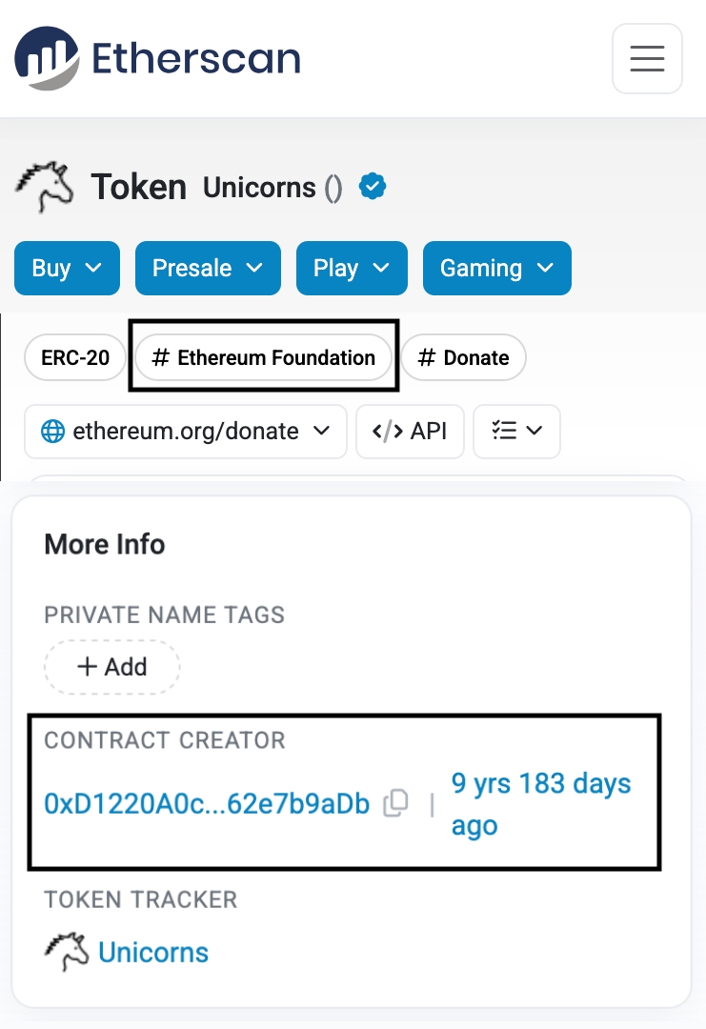Viewport: 706px width, 1029px height.
Task: Open the Gaming dropdown
Action: (x=496, y=268)
